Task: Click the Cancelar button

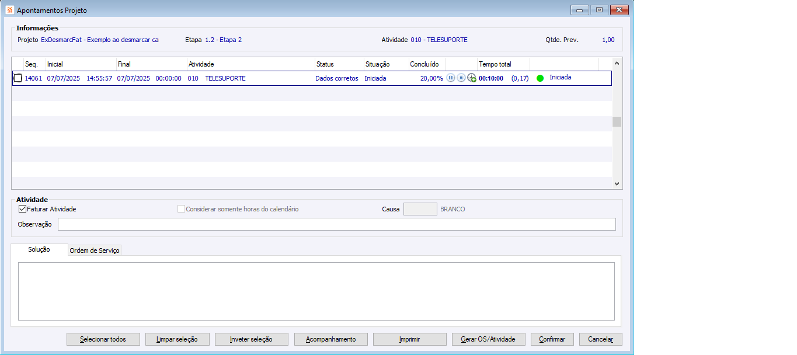Action: (601, 339)
